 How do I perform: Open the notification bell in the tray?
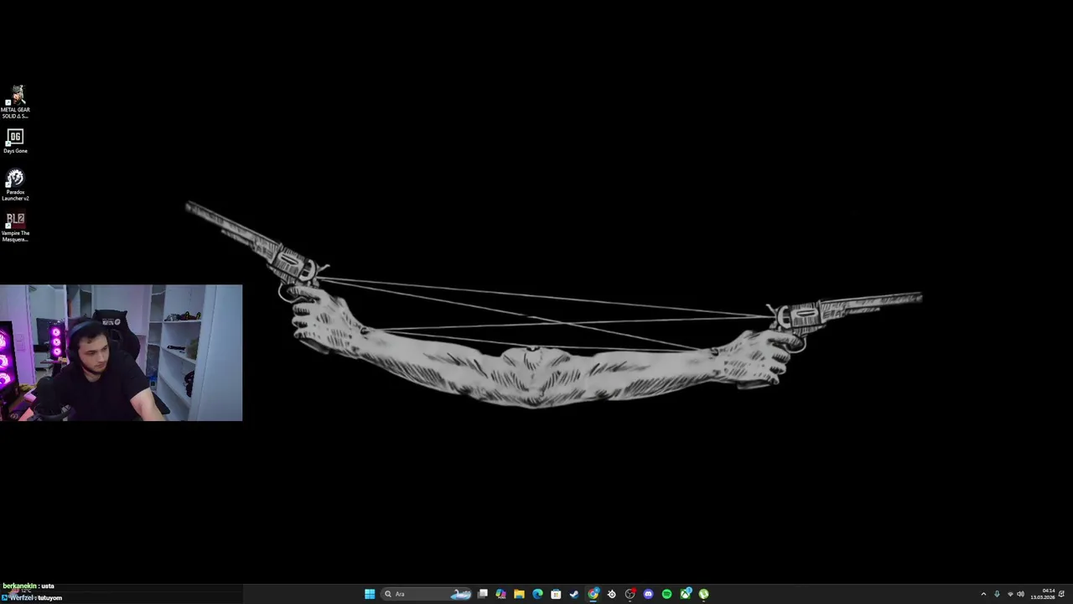click(x=1061, y=594)
